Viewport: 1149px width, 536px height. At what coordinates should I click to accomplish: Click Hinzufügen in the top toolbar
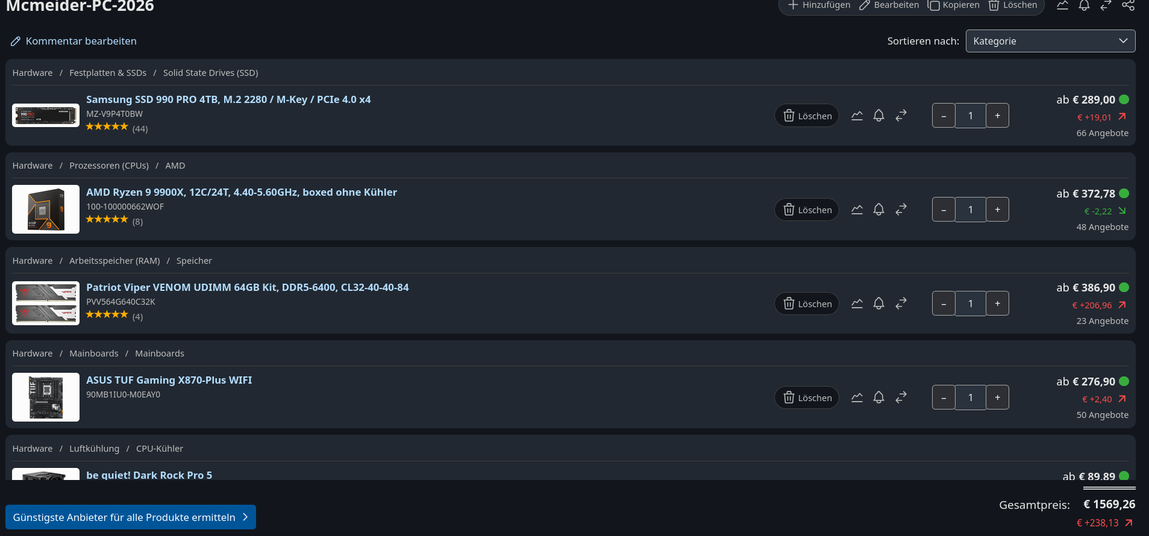[819, 5]
